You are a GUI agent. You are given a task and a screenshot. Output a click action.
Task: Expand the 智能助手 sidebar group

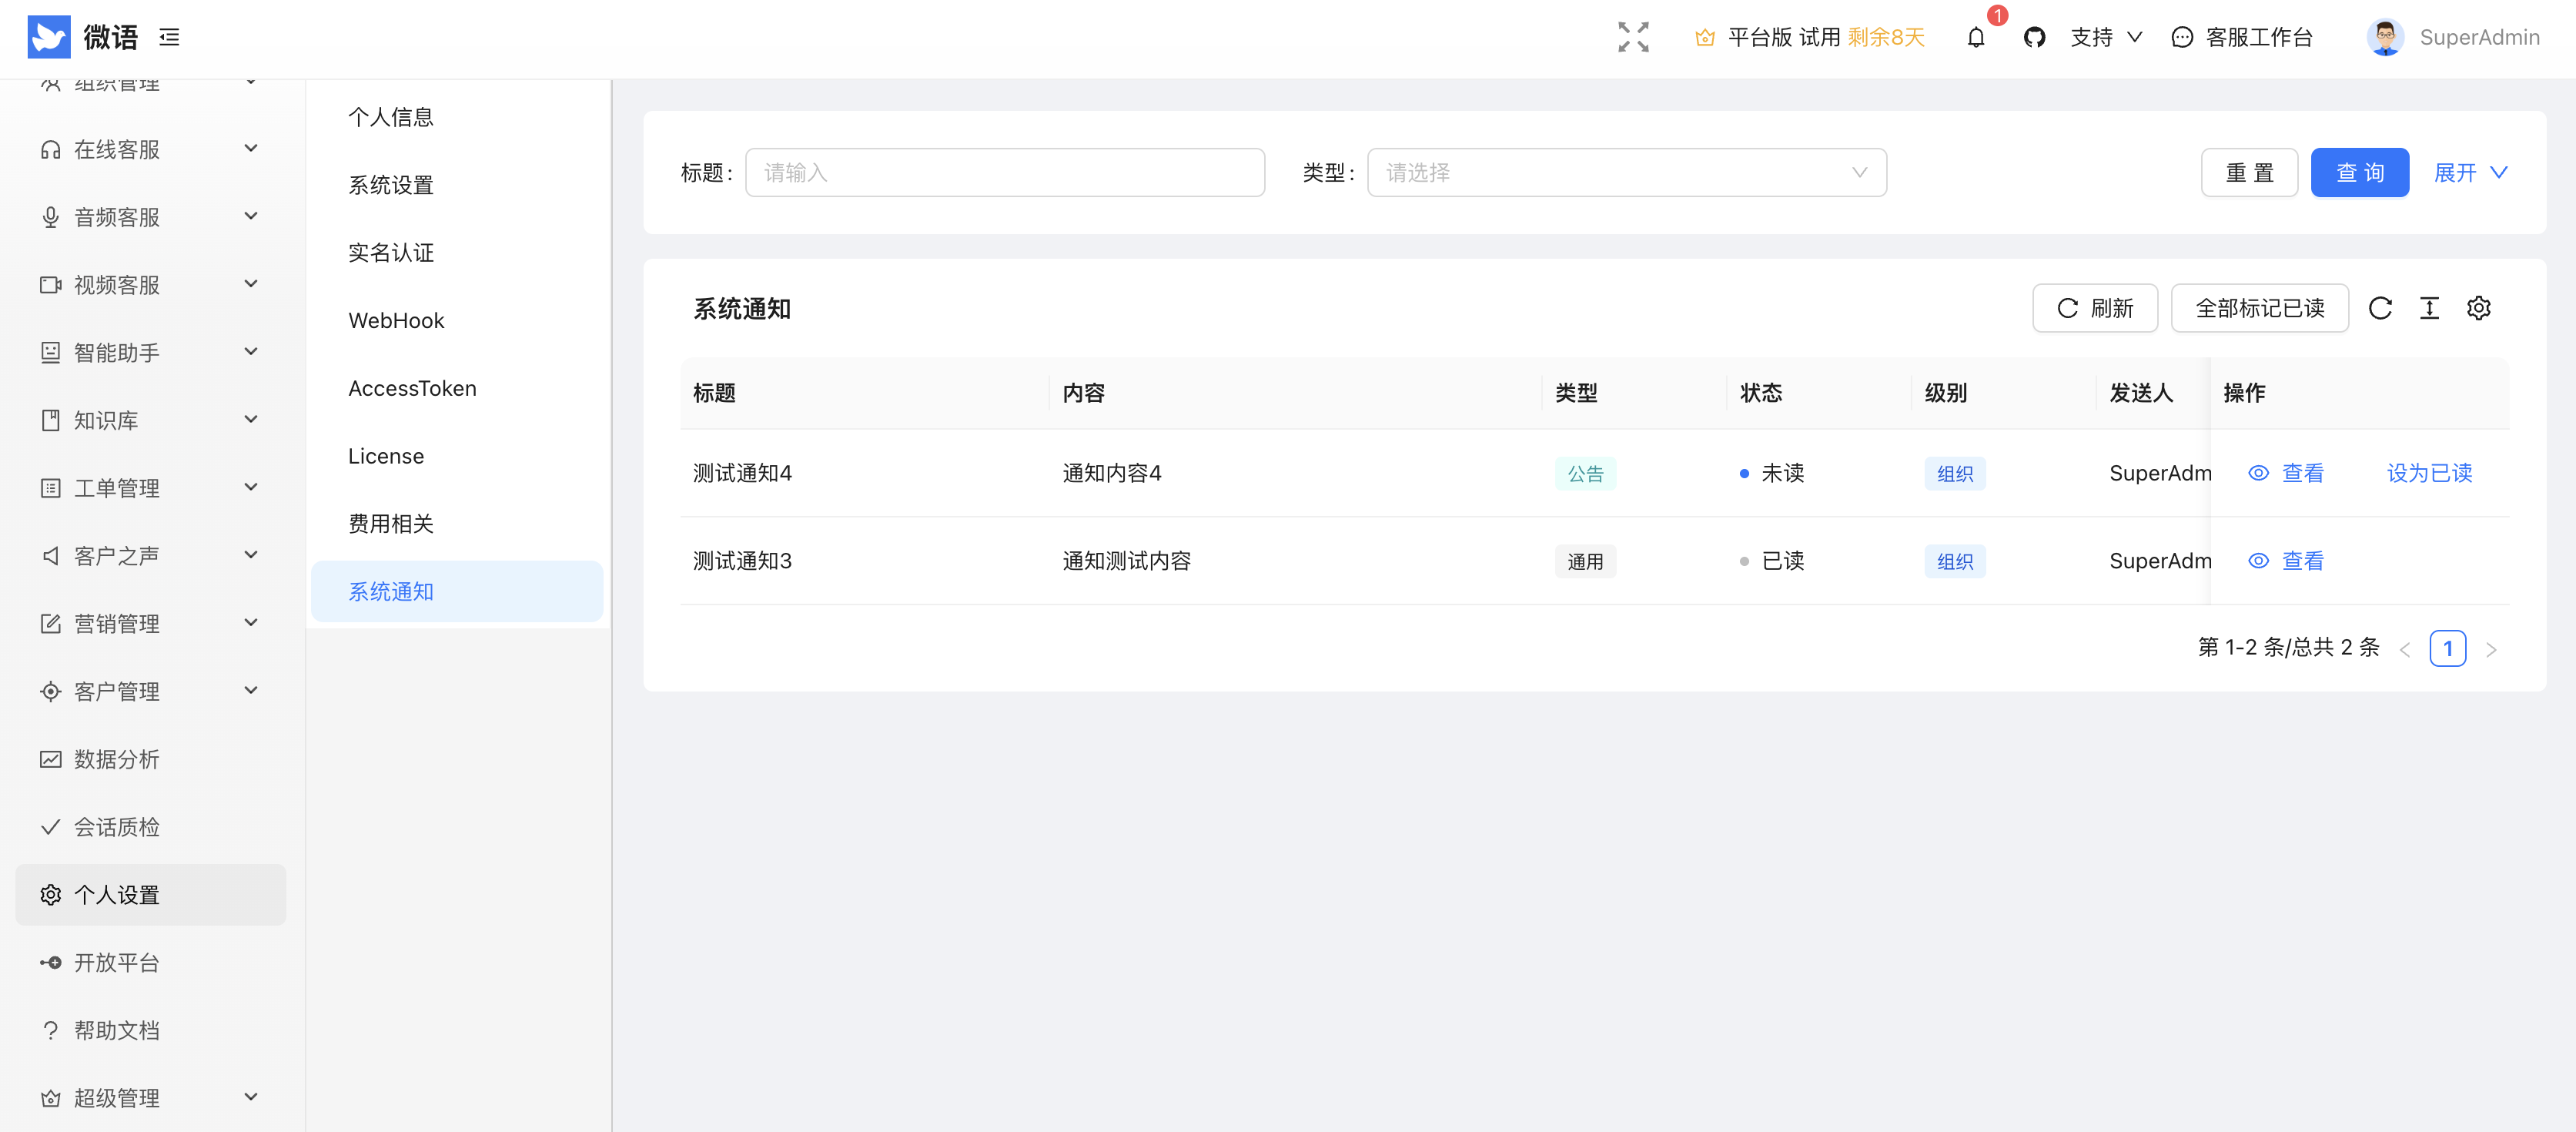pyautogui.click(x=150, y=352)
